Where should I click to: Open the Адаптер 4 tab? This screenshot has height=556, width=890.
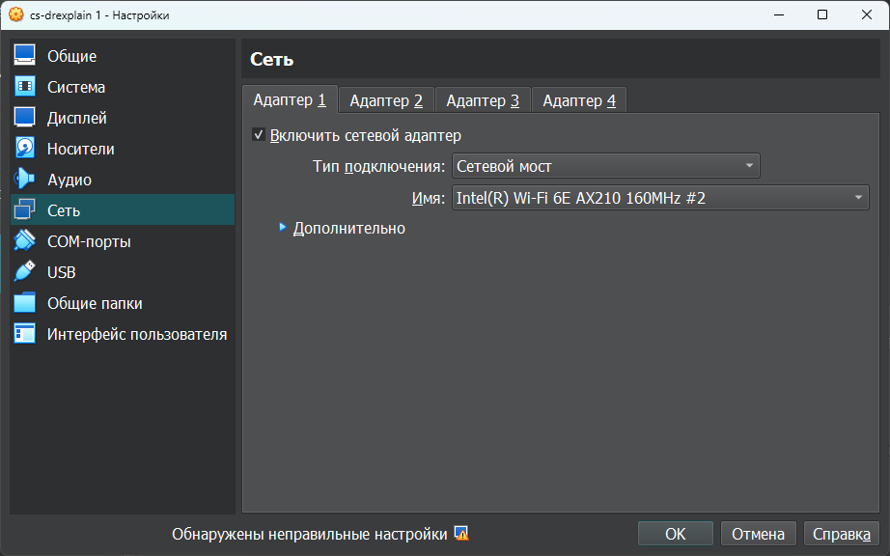[579, 100]
